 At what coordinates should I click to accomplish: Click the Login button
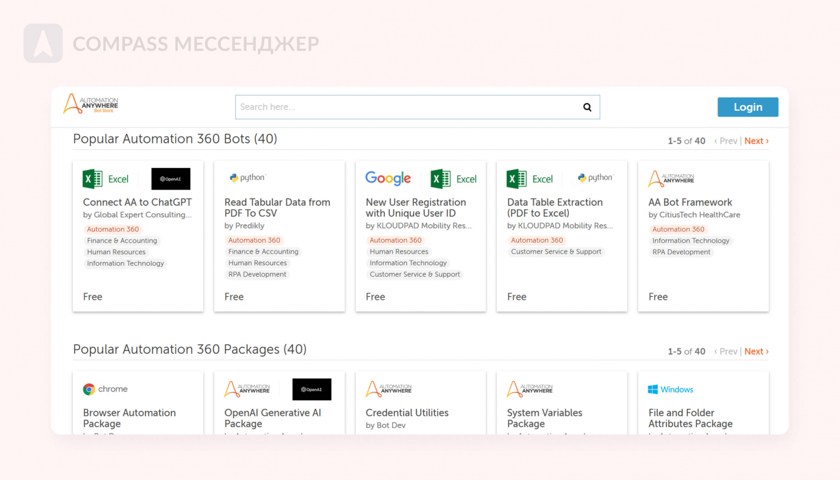coord(748,107)
